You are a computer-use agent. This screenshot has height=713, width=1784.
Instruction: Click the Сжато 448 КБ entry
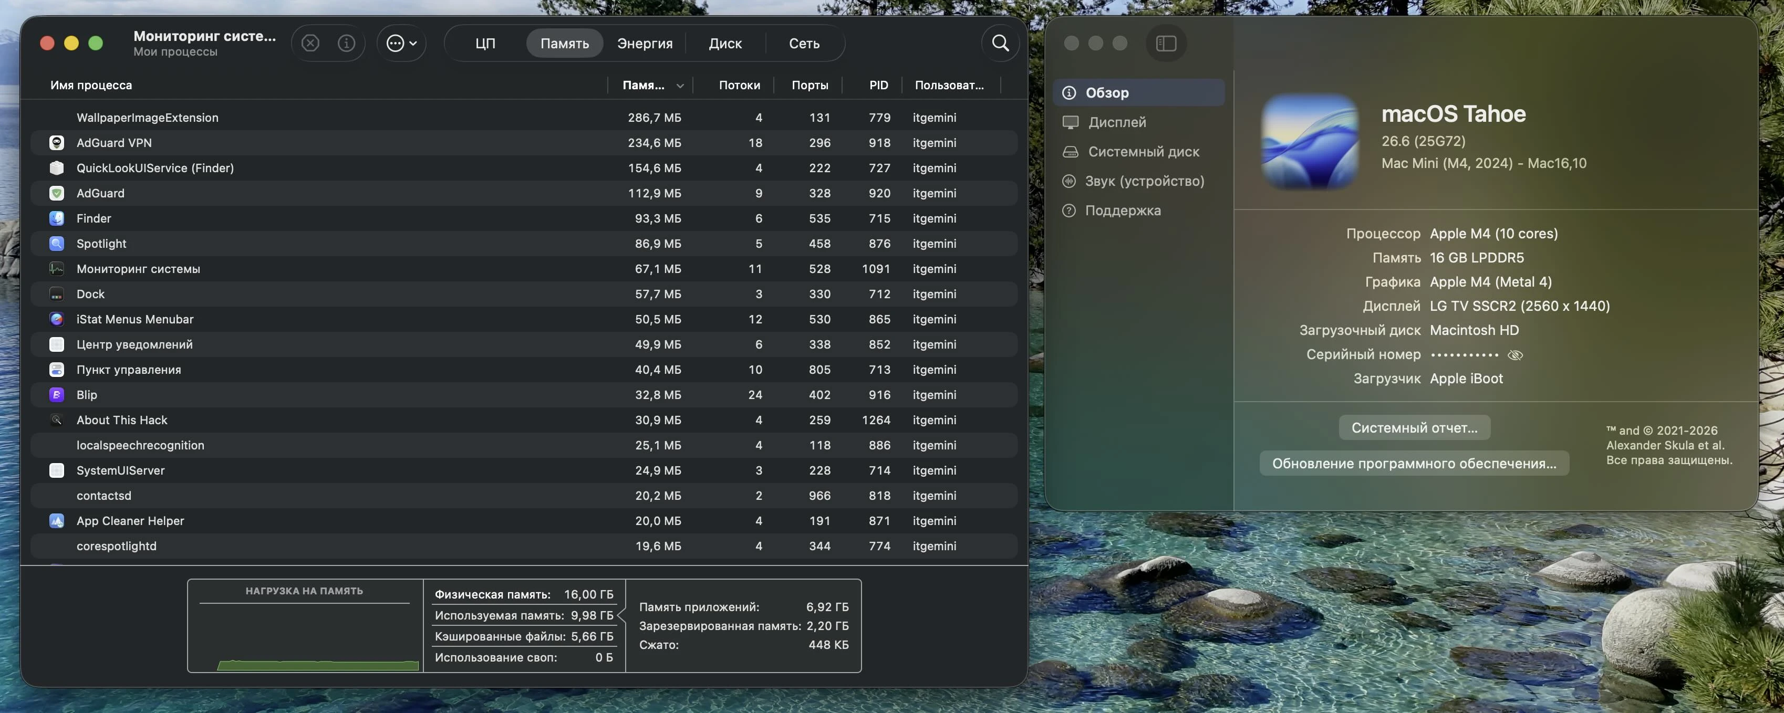(744, 645)
